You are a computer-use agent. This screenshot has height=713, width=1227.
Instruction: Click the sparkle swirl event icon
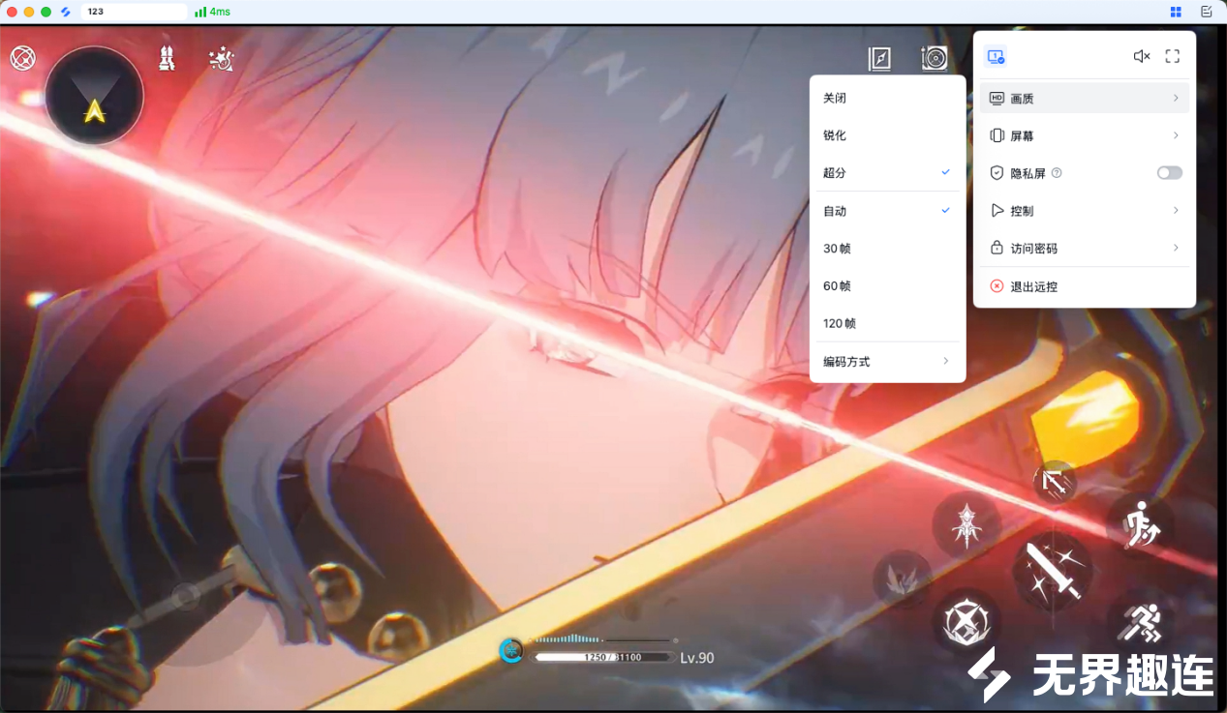[222, 59]
